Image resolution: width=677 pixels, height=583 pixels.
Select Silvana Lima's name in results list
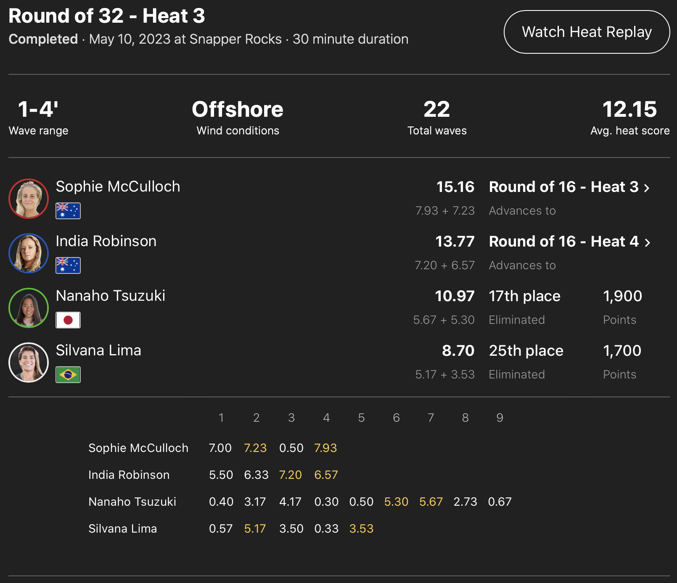coord(98,350)
